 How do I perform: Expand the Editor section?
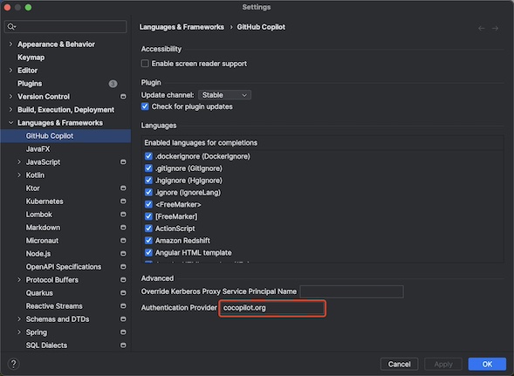coord(10,70)
